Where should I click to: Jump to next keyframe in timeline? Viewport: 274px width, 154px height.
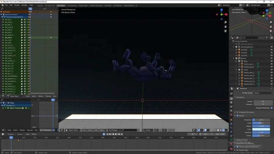pos(119,134)
